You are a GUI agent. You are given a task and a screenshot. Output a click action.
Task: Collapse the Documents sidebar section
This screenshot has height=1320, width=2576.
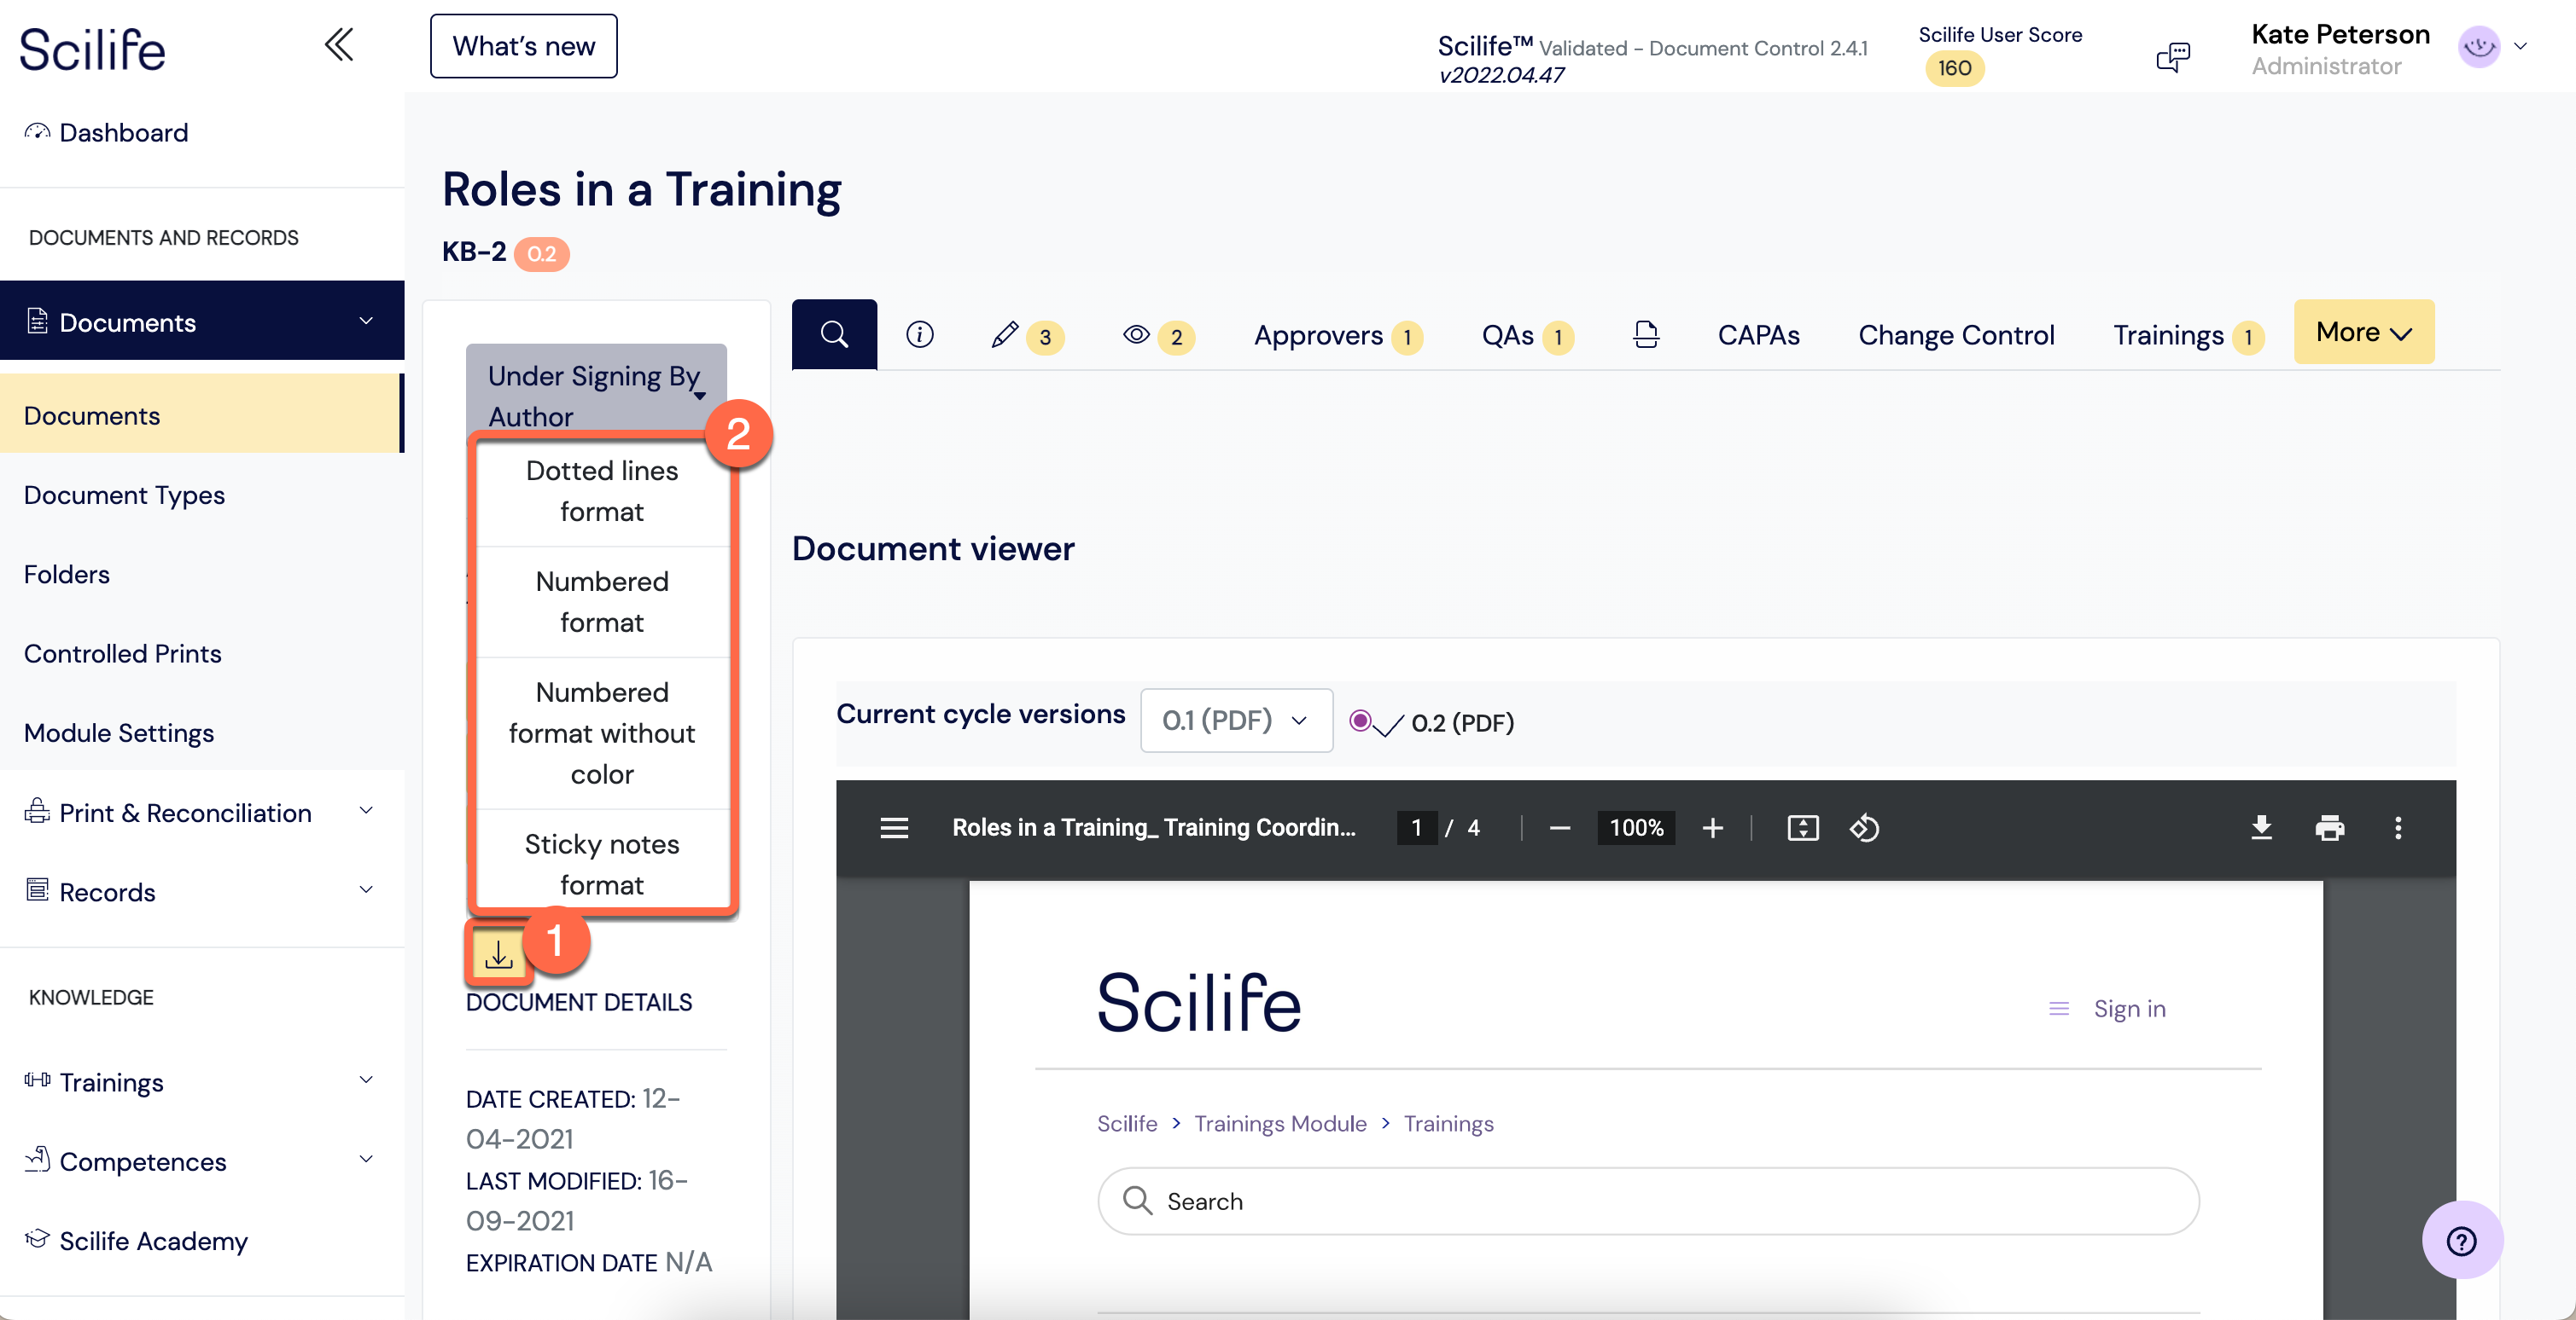(366, 321)
